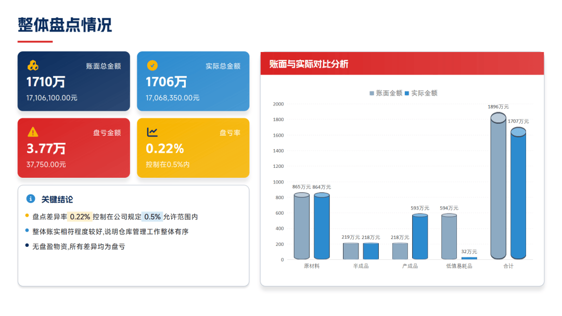Click the info icon beside 关键结论
562x316 pixels.
click(x=30, y=199)
